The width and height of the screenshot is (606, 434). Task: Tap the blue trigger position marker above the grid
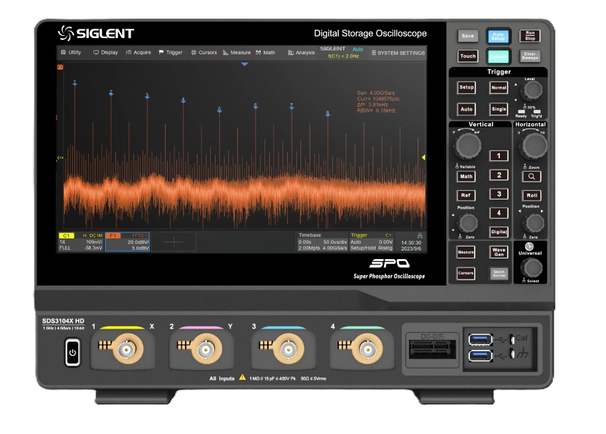[245, 64]
